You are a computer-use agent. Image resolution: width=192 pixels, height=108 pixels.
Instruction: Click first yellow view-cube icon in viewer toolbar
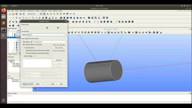click(x=82, y=32)
